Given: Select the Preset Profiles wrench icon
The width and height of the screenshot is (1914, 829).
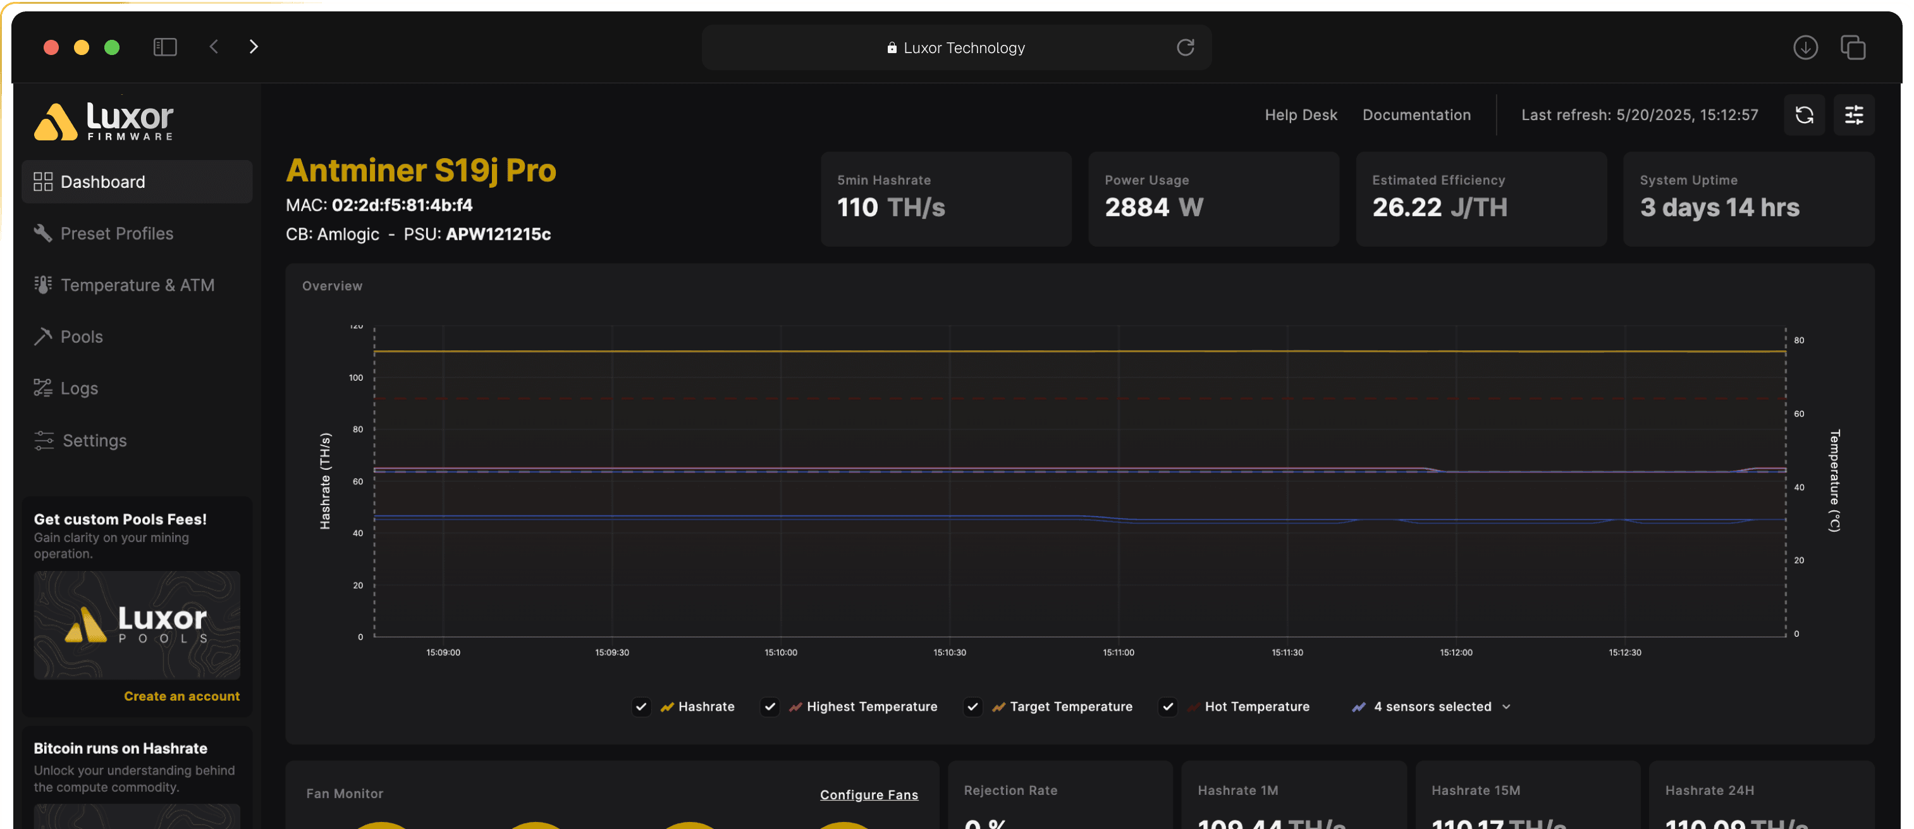Looking at the screenshot, I should [43, 233].
